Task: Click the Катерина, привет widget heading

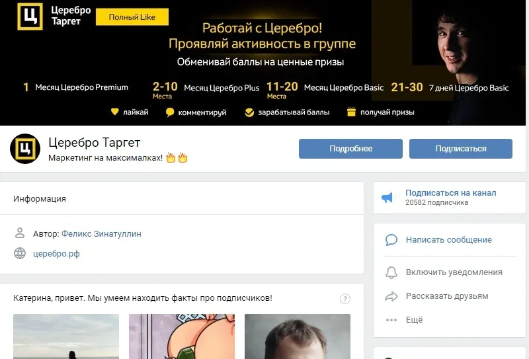Action: pos(143,298)
